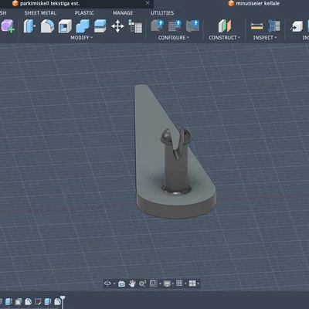Viewport: 309px width, 309px height.
Task: Select the Press Pull tool
Action: [x=29, y=26]
